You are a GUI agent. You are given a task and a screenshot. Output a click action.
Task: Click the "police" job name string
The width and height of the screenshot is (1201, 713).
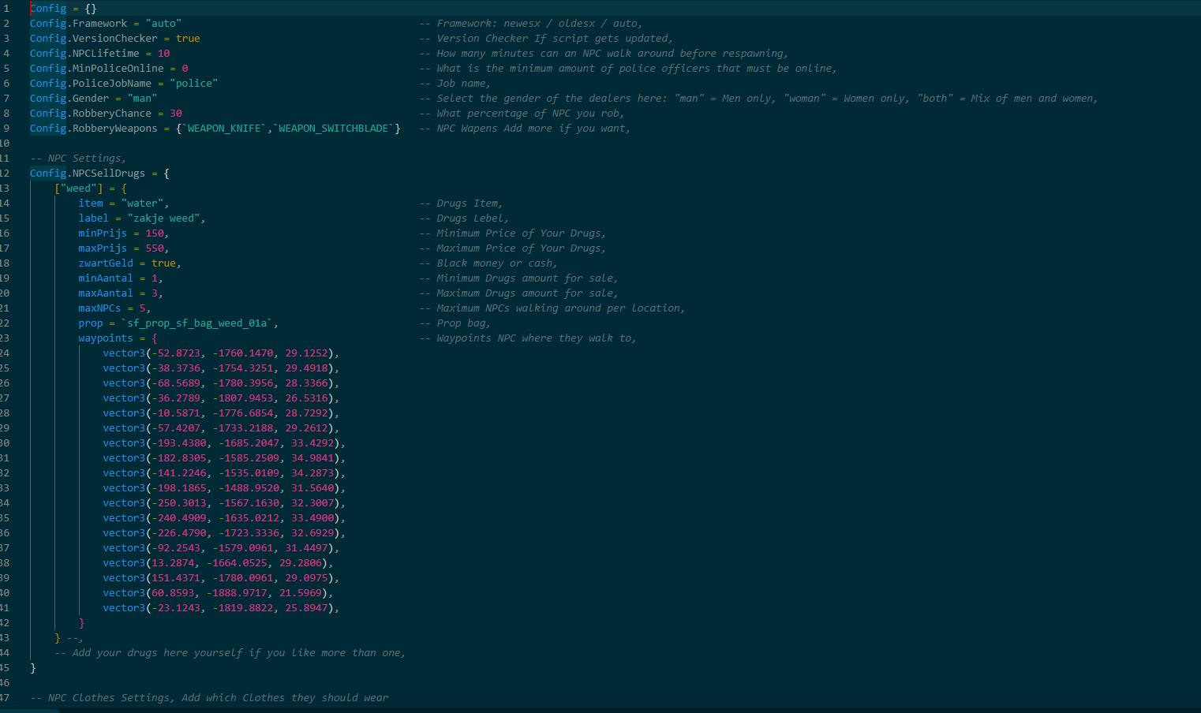coord(193,84)
